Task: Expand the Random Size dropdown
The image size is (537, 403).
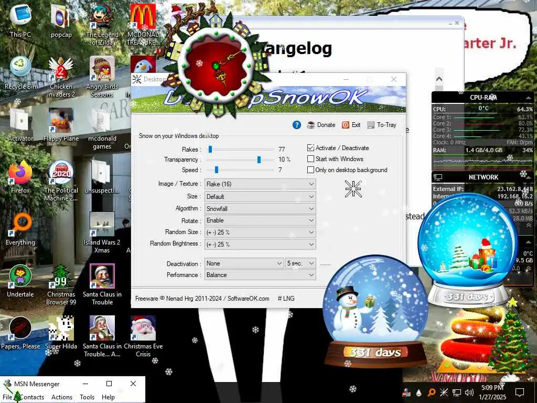Action: pos(260,232)
